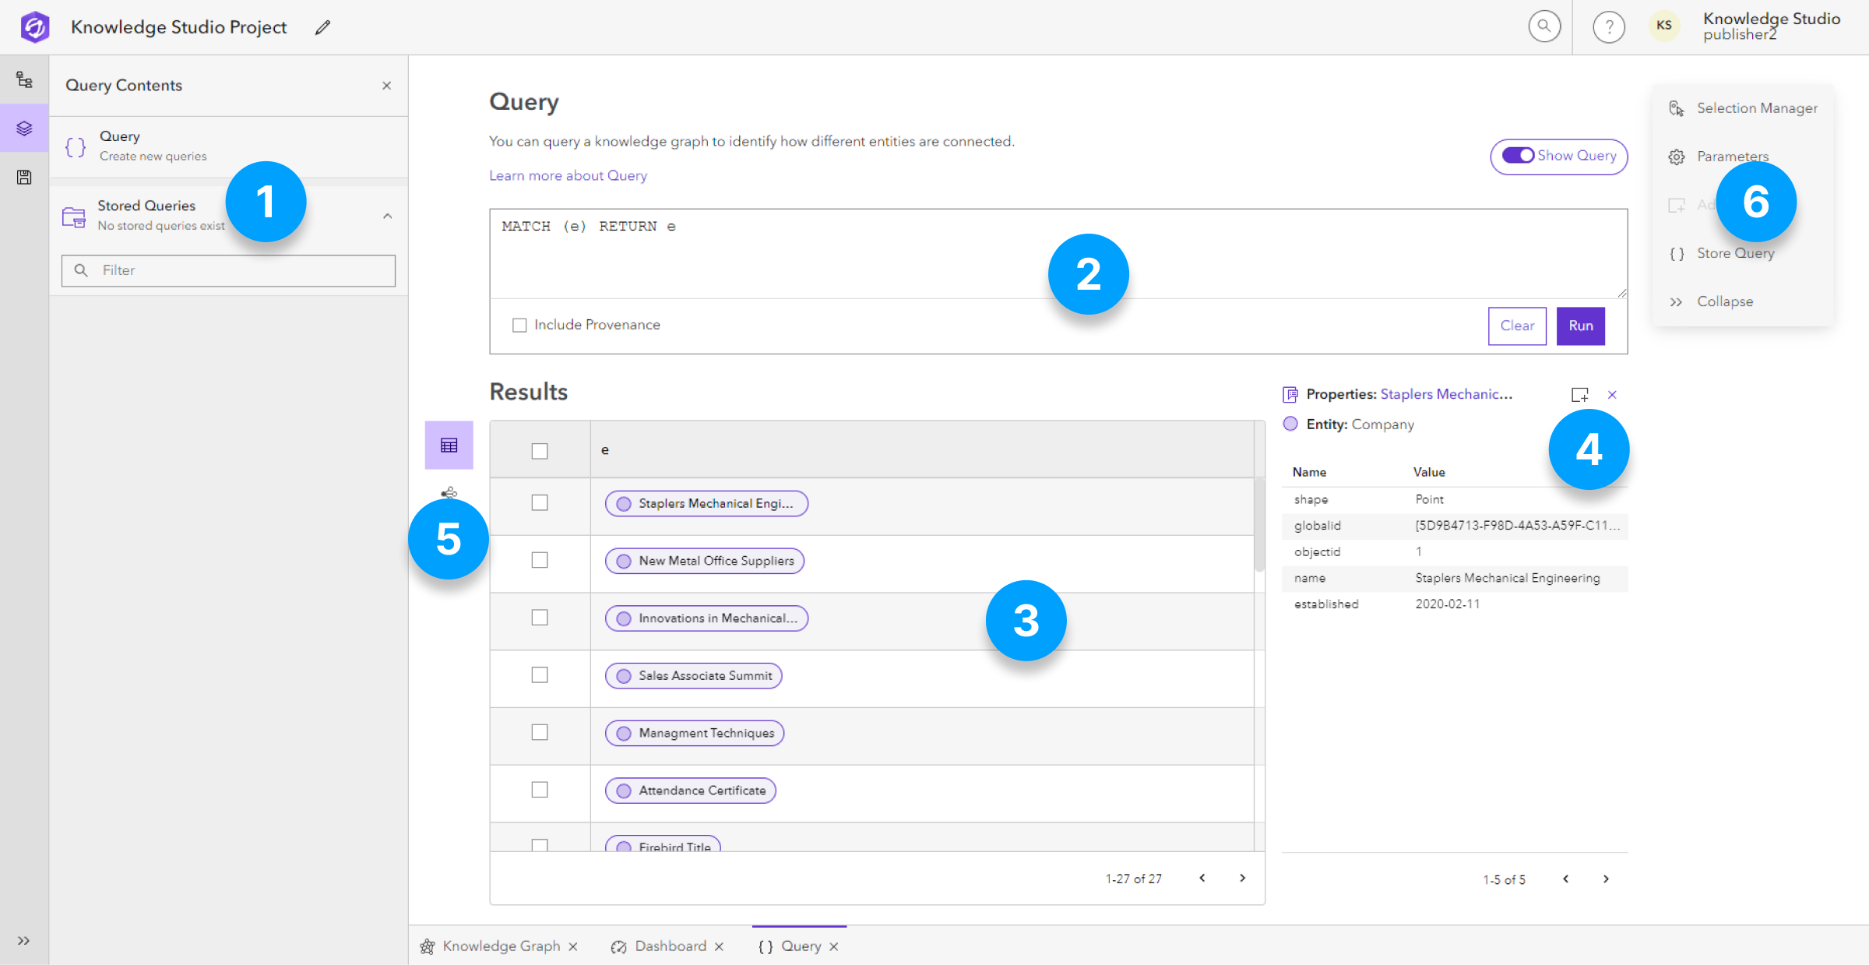Click the Run button to execute query
Viewport: 1869px width, 965px height.
pyautogui.click(x=1582, y=325)
